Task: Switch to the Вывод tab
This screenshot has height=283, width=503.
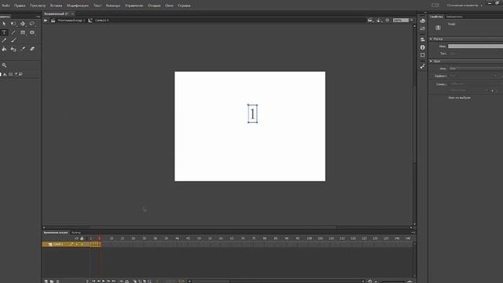Action: click(76, 233)
